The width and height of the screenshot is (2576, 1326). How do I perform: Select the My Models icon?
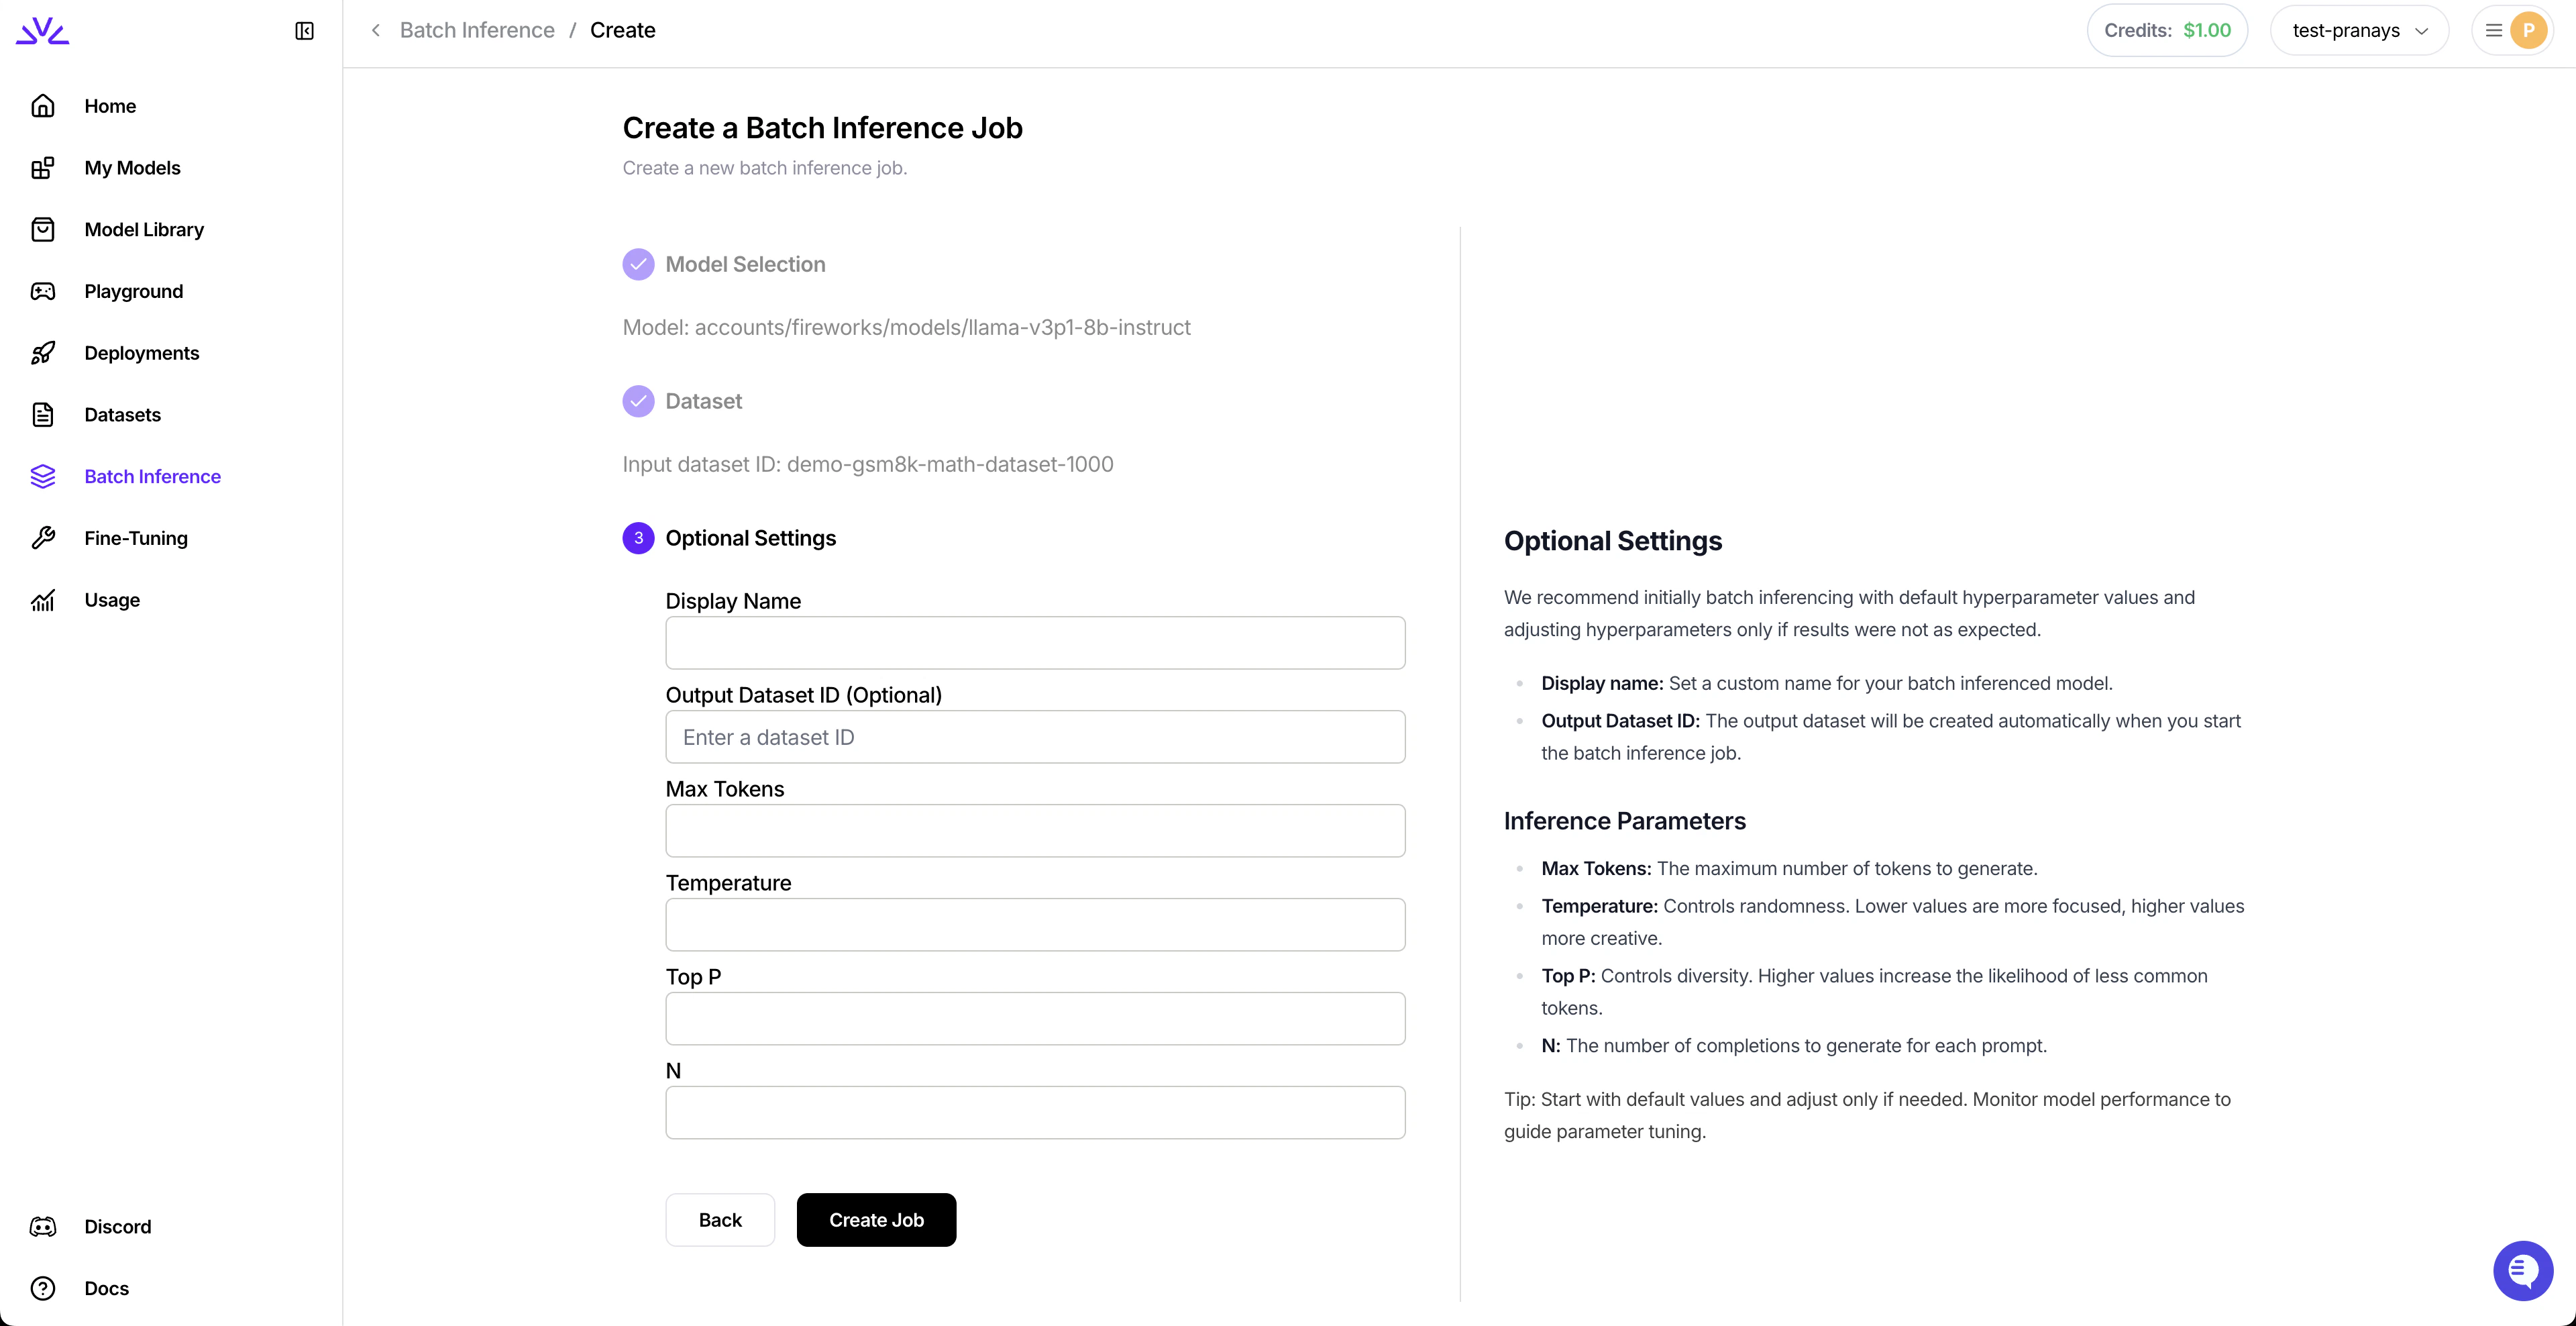[x=44, y=167]
